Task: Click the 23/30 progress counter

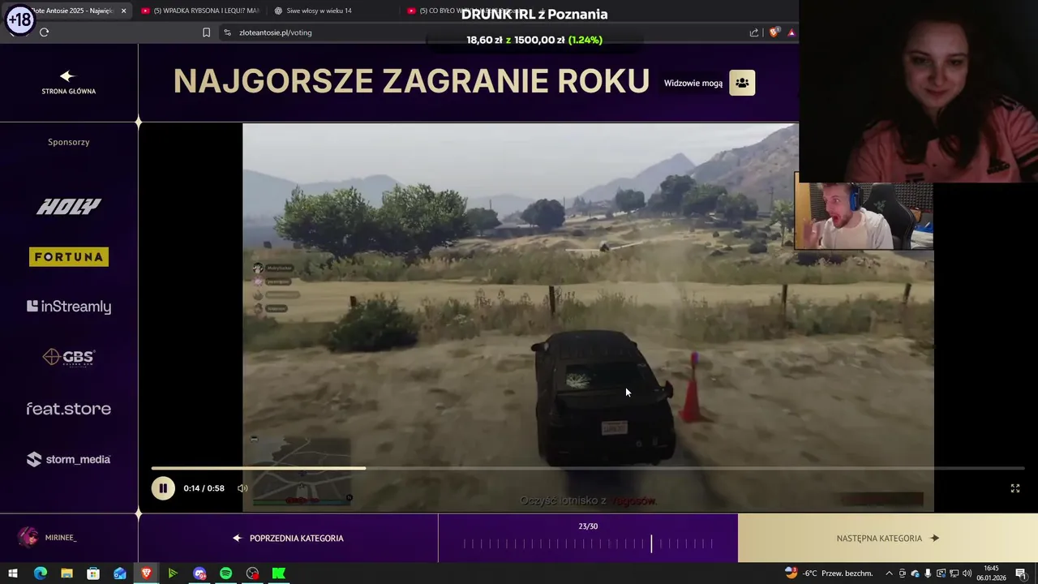Action: point(588,526)
